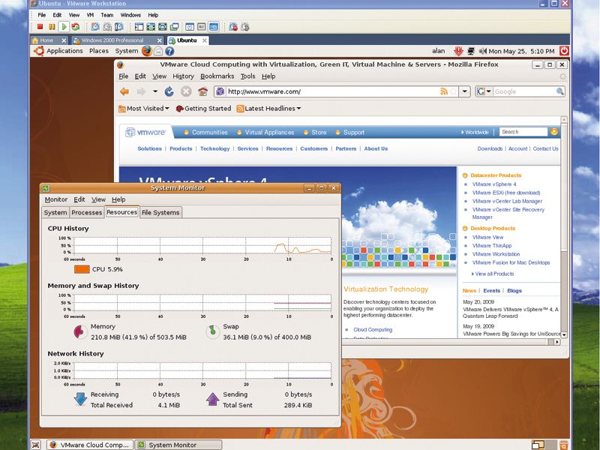Close the Ubuntu VM tab

[x=205, y=40]
